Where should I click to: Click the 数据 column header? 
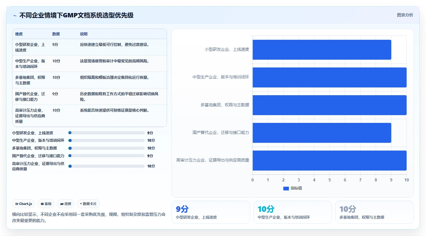pyautogui.click(x=56, y=34)
